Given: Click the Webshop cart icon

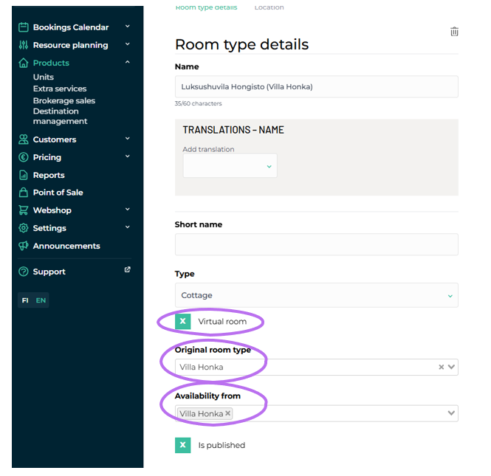Looking at the screenshot, I should click(x=24, y=210).
